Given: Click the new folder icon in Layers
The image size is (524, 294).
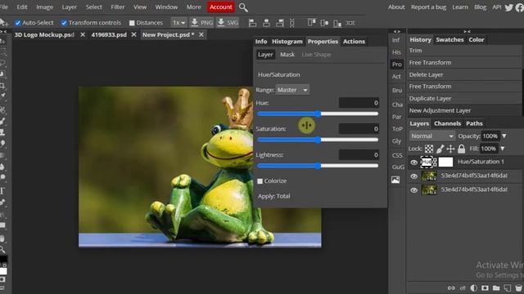Looking at the screenshot, I should tap(496, 288).
